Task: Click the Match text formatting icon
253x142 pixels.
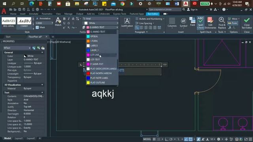Action: pyautogui.click(x=58, y=22)
